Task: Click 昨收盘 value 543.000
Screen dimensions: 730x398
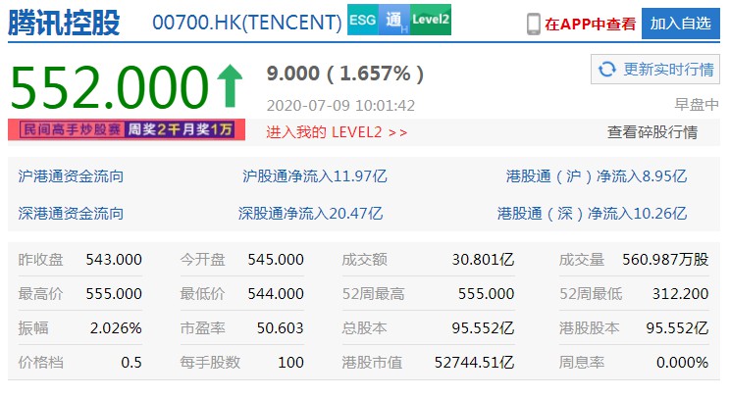Action: click(x=114, y=260)
